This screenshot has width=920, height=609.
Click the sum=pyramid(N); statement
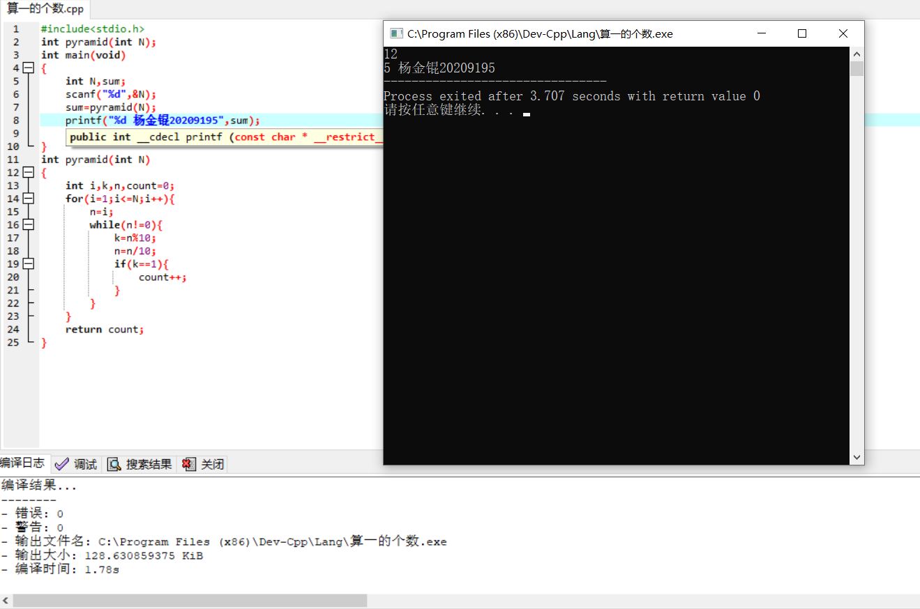click(x=111, y=107)
